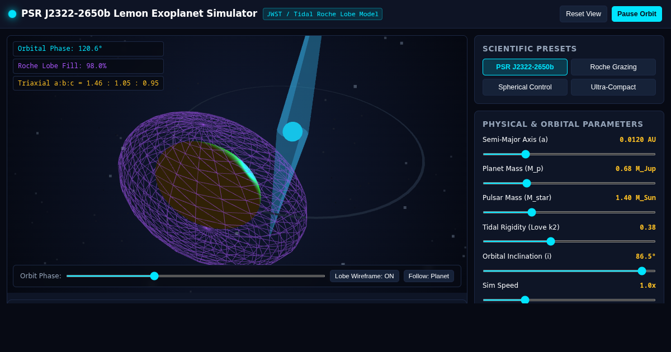Change the Planet Mass slider
The height and width of the screenshot is (352, 671).
point(569,183)
